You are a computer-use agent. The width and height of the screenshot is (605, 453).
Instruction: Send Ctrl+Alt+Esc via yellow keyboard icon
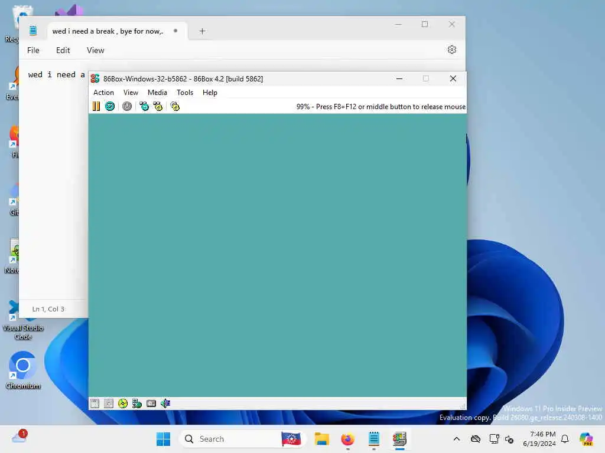[x=158, y=106]
